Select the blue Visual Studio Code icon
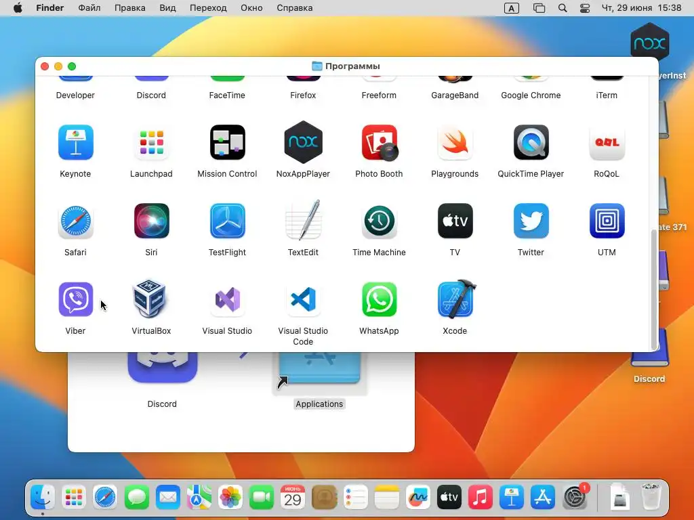The image size is (694, 520). [303, 299]
